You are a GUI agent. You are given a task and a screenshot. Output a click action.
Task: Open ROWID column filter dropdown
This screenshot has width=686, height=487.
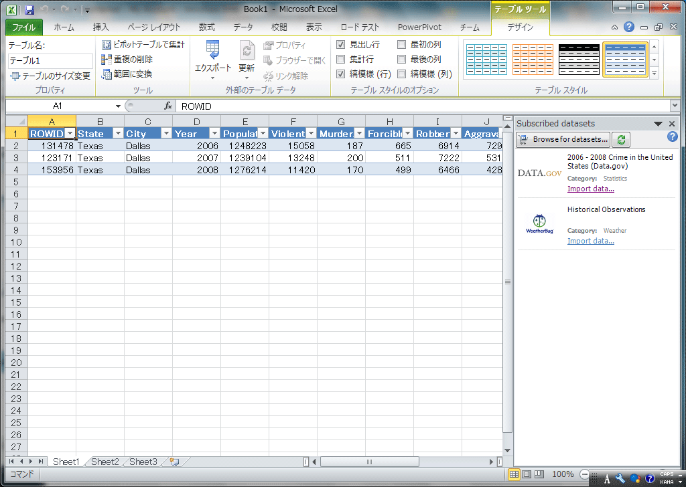point(70,133)
